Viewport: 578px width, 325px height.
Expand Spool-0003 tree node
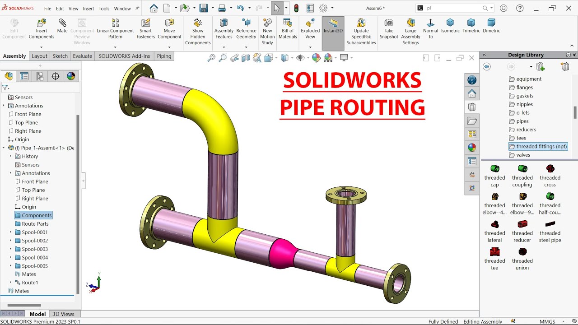pyautogui.click(x=10, y=249)
